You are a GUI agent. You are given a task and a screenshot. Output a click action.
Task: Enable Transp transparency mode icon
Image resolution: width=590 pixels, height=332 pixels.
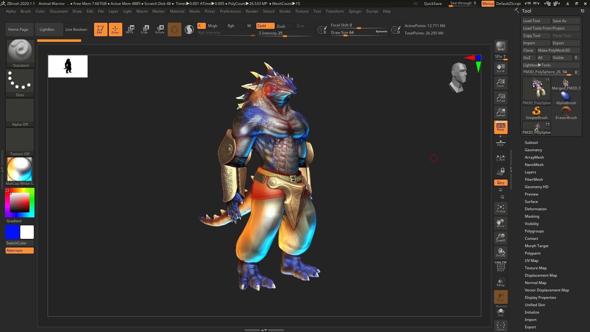tap(501, 282)
